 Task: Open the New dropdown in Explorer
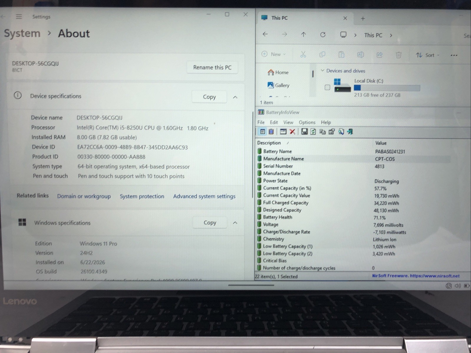(x=274, y=54)
